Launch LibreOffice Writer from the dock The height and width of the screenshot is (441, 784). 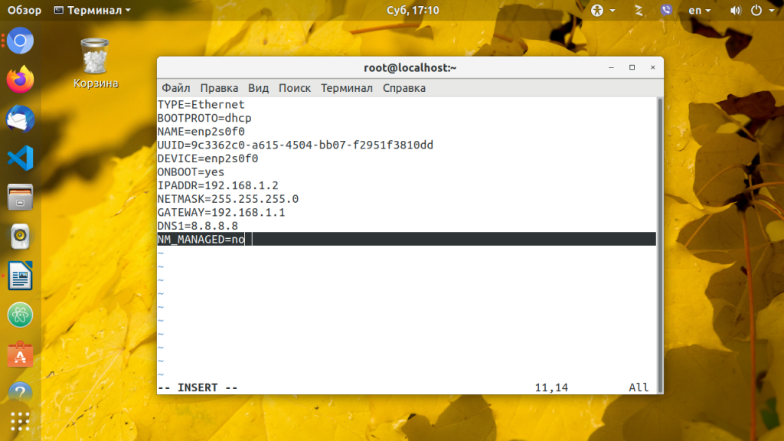tap(20, 276)
